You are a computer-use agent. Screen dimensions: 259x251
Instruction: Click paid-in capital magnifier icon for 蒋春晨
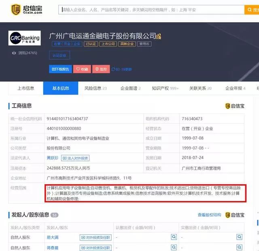click(239, 247)
